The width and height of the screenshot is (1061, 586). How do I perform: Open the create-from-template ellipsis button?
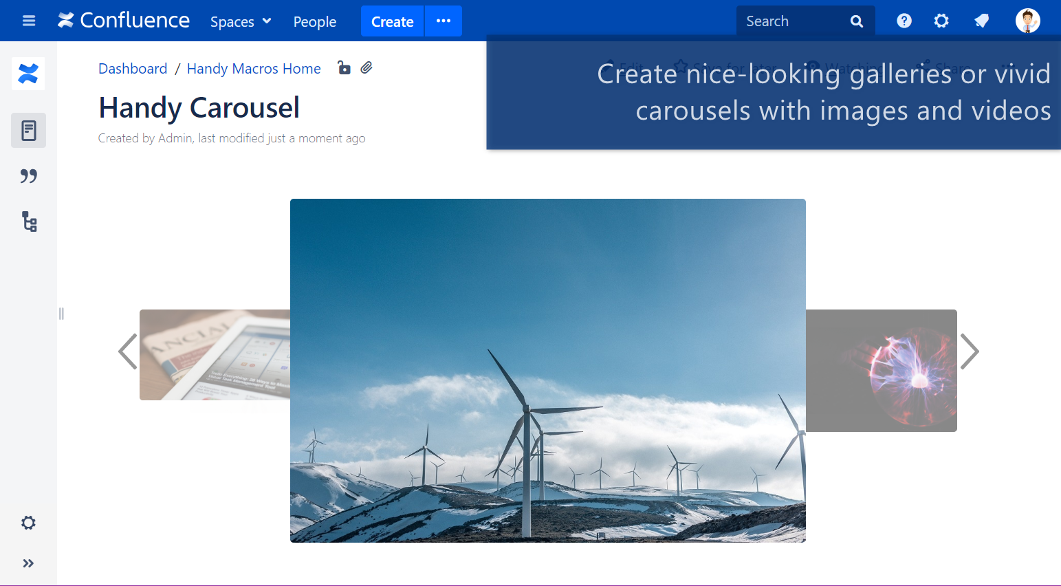pos(444,21)
